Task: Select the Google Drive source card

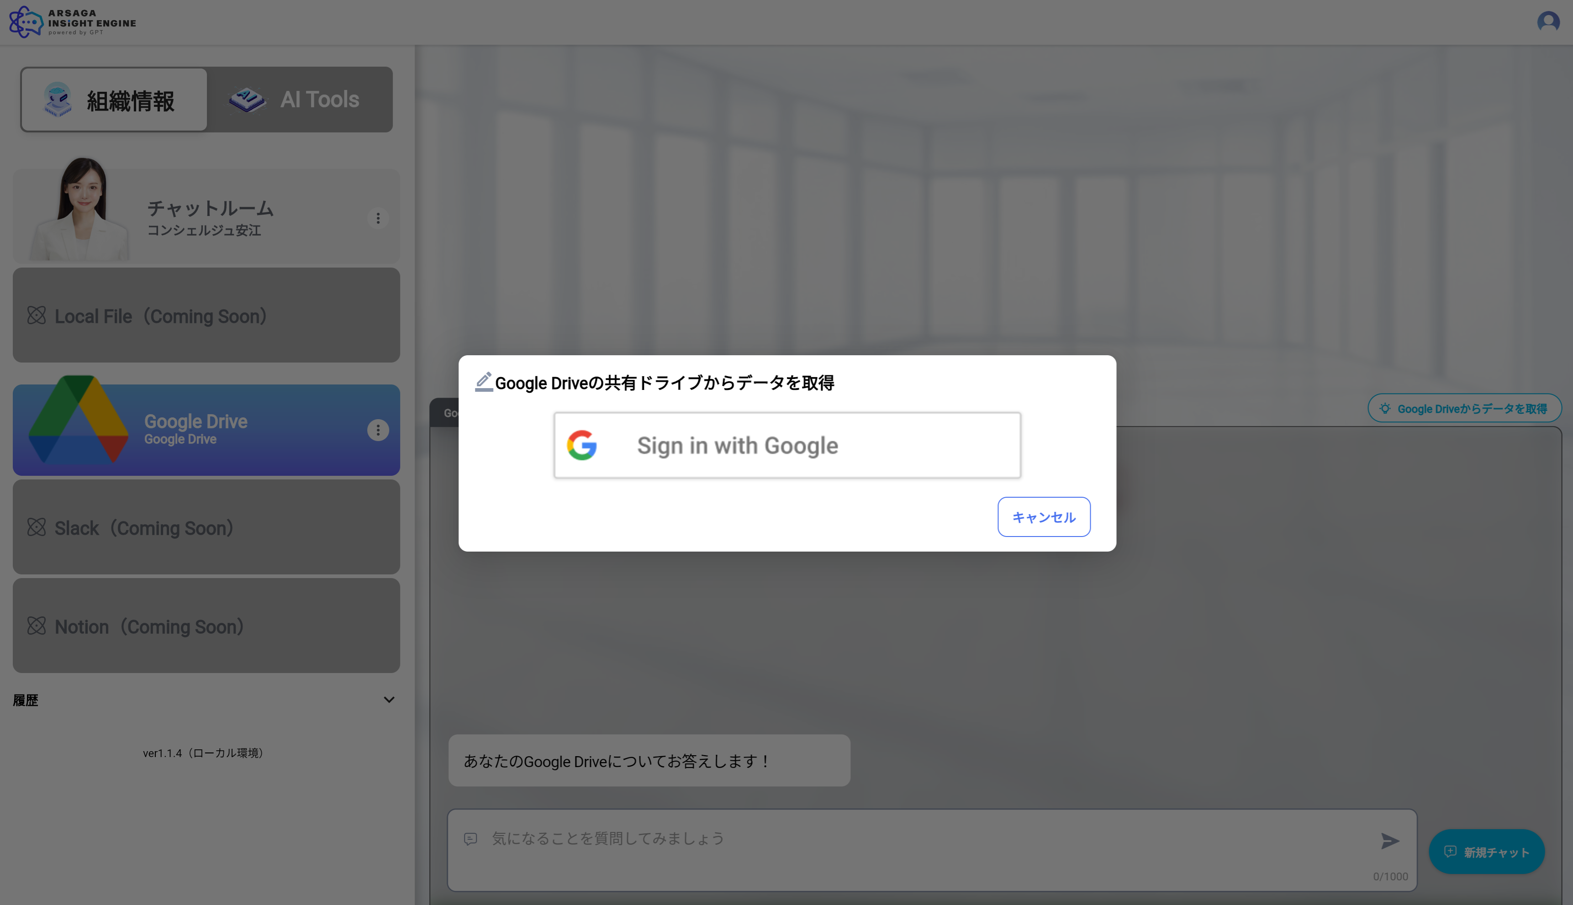Action: (205, 430)
